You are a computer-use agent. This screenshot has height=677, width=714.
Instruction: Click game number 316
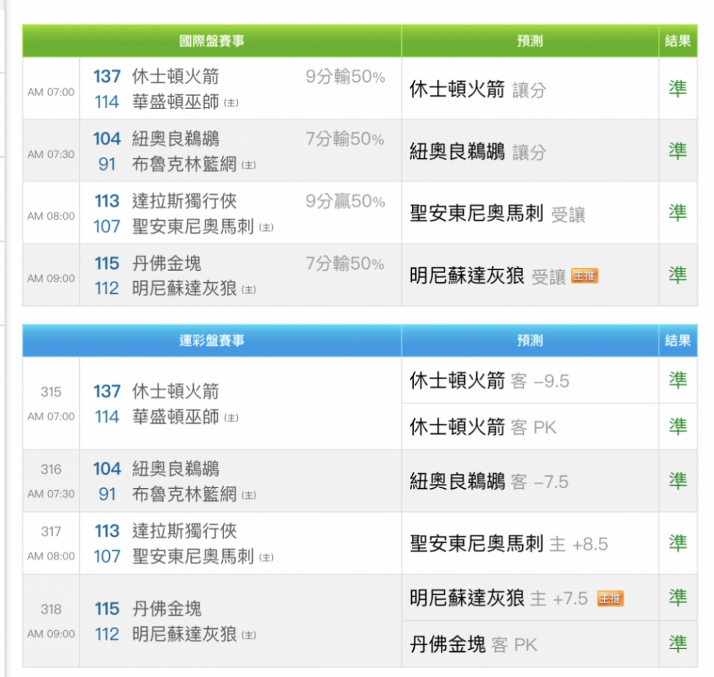point(51,469)
